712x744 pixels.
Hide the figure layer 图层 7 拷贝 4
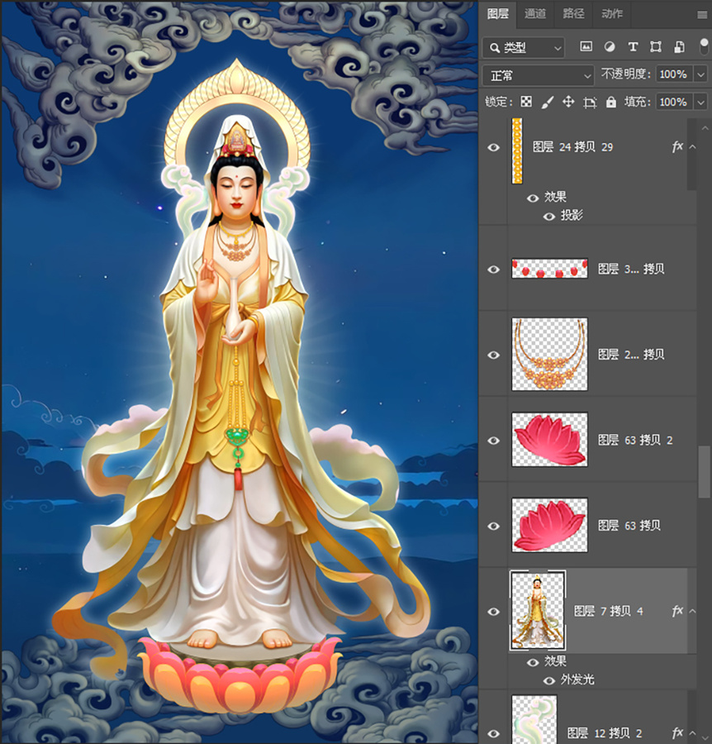point(493,612)
